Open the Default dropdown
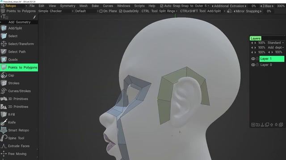This screenshot has width=286, height=160. (87, 11)
